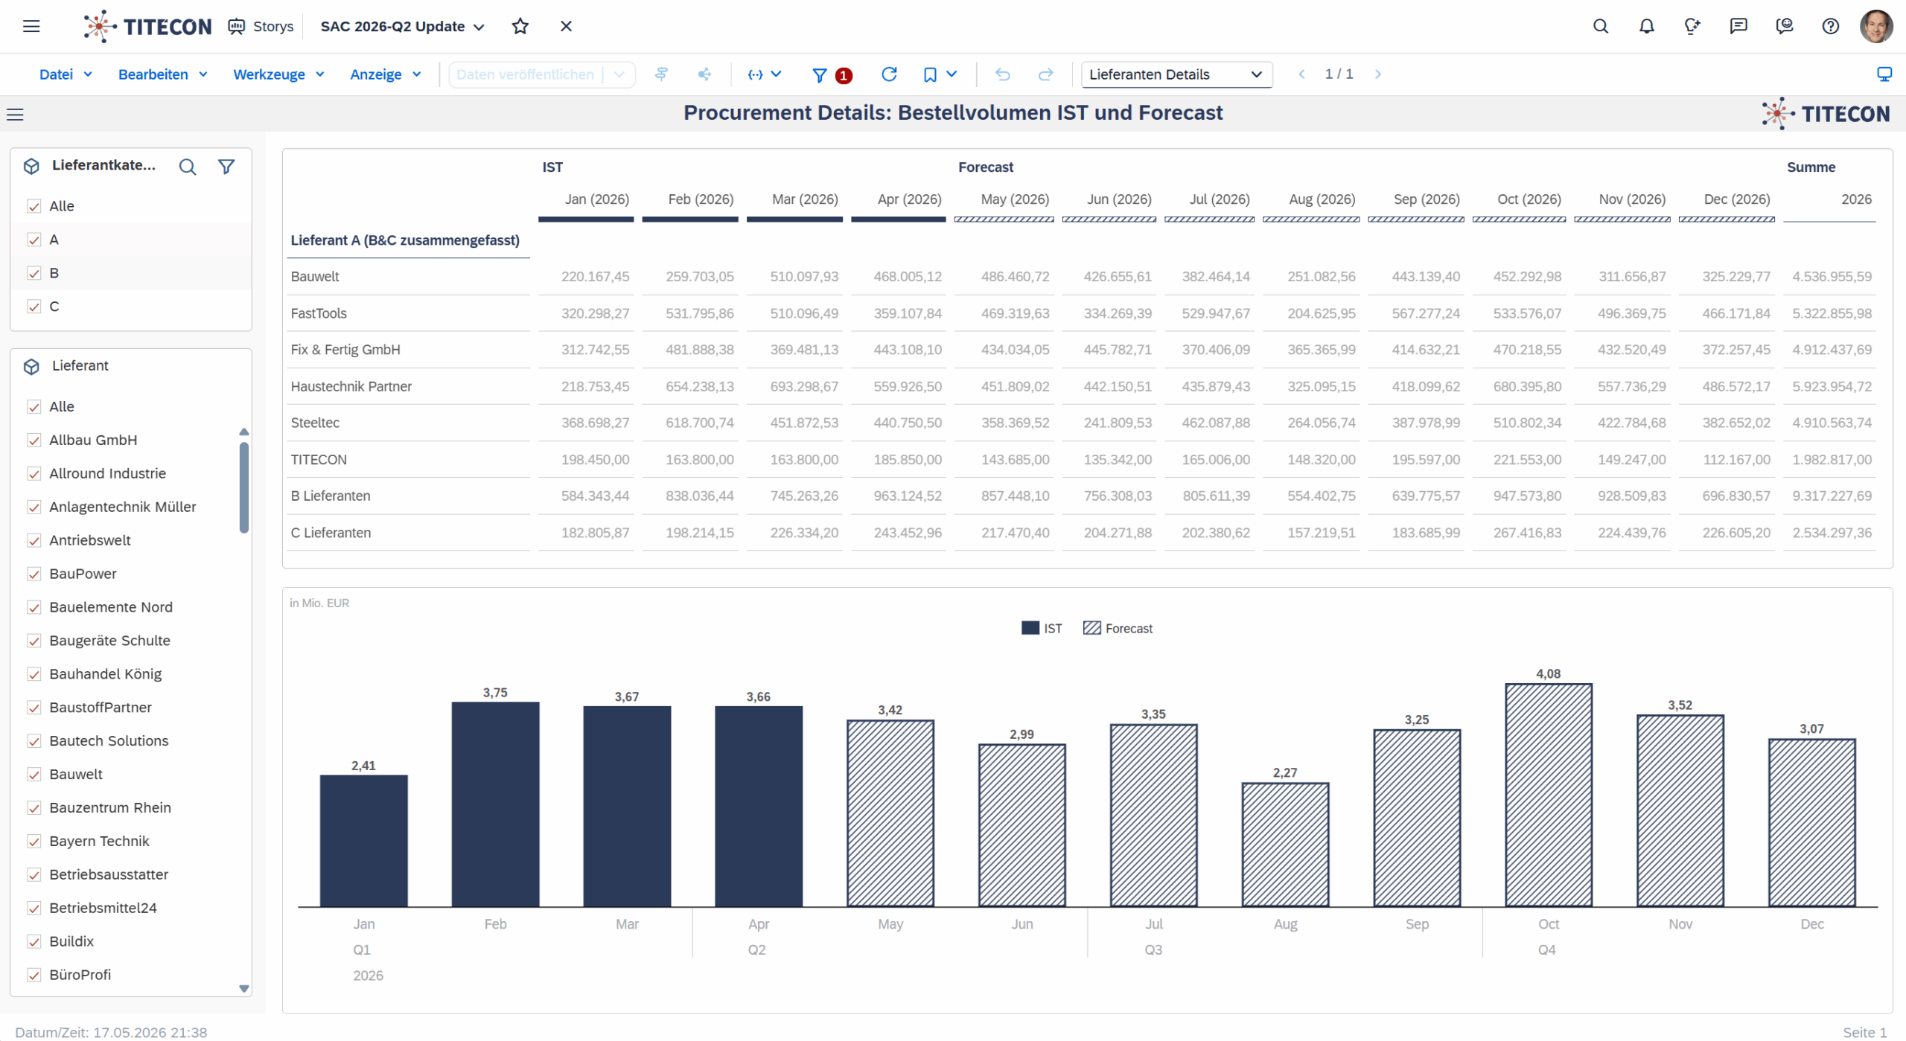This screenshot has width=1906, height=1041.
Task: Redo the last action
Action: point(1046,74)
